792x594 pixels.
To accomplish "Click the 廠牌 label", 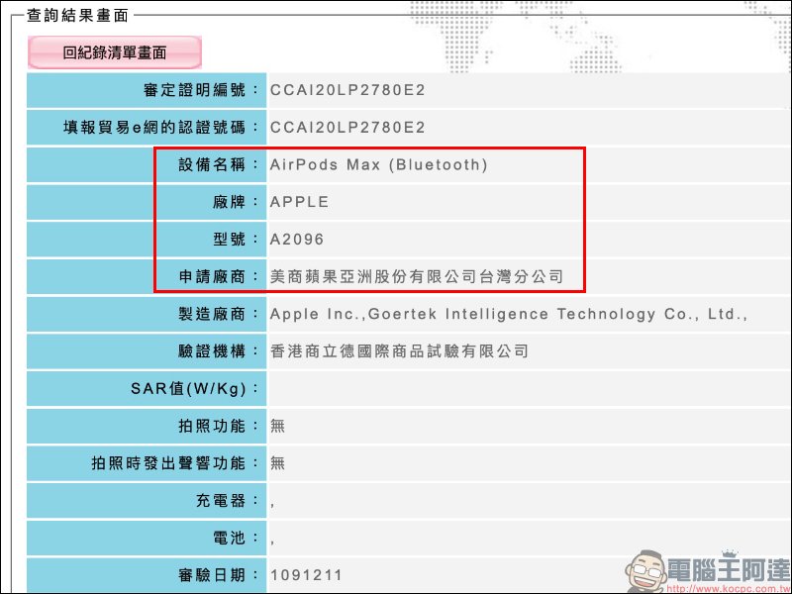I will (x=235, y=202).
